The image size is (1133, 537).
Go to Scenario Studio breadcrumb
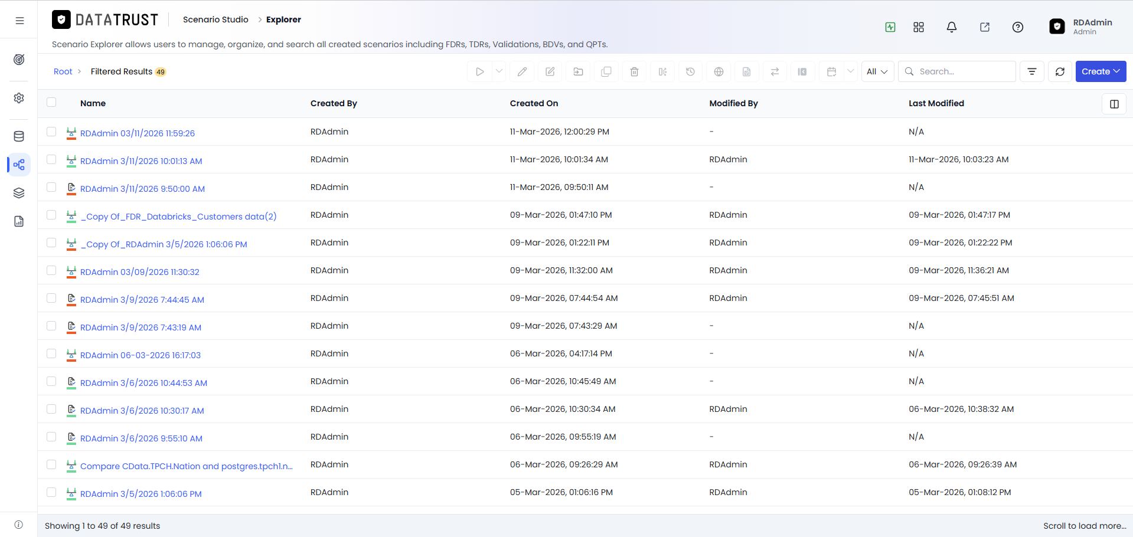pyautogui.click(x=216, y=19)
